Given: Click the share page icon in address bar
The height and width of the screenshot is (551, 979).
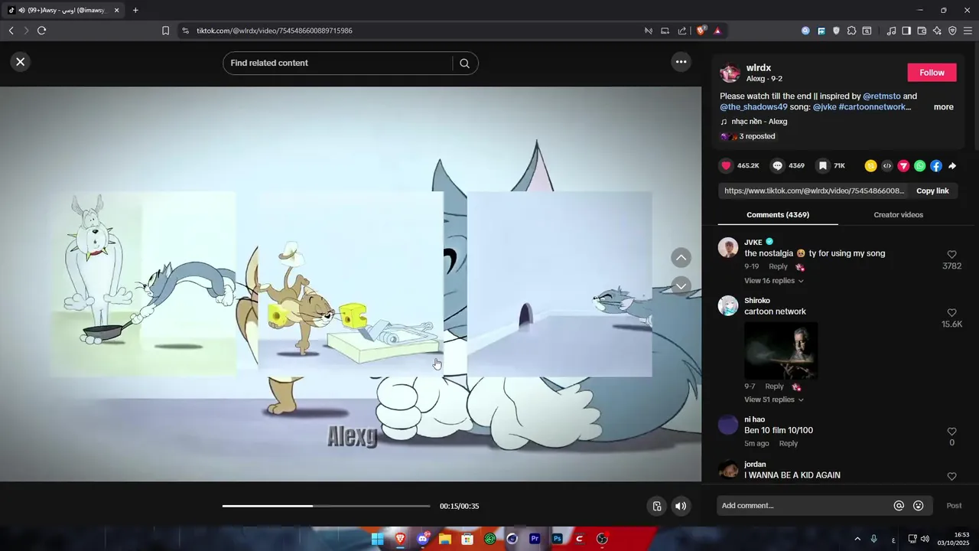Looking at the screenshot, I should click(x=682, y=31).
